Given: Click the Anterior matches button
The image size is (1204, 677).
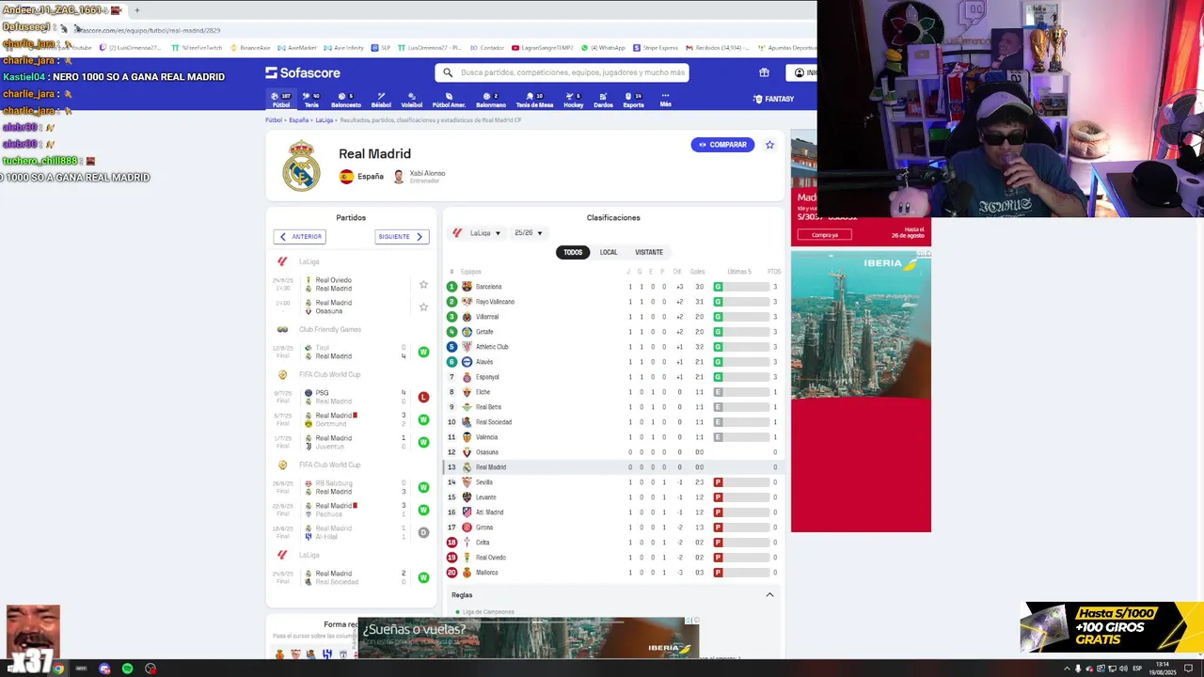Looking at the screenshot, I should click(x=299, y=237).
